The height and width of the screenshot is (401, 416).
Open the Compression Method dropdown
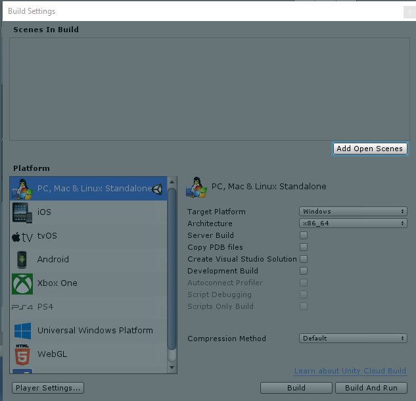(x=354, y=339)
